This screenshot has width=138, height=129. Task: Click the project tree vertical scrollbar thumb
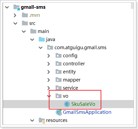132,6
